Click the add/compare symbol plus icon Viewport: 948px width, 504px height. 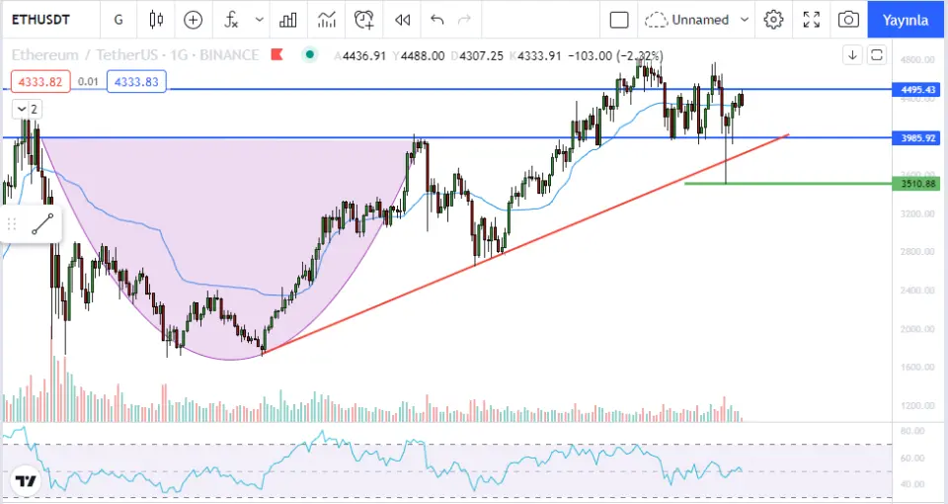coord(193,20)
